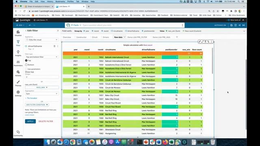Switch to the Drivers sheet tab
Screen dimensions: 260x146
pyautogui.click(x=106, y=37)
